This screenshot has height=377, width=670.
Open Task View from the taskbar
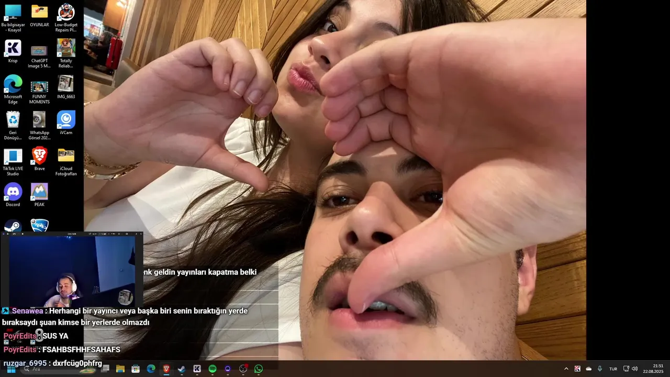105,369
